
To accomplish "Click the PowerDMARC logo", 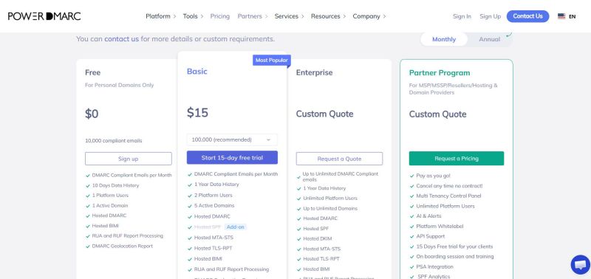I will pyautogui.click(x=44, y=16).
